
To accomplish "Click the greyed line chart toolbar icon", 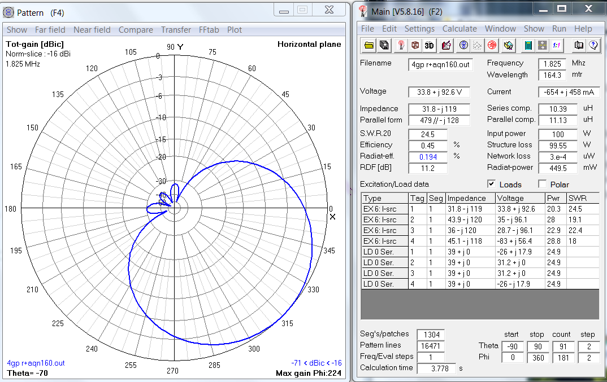I will 478,45.
